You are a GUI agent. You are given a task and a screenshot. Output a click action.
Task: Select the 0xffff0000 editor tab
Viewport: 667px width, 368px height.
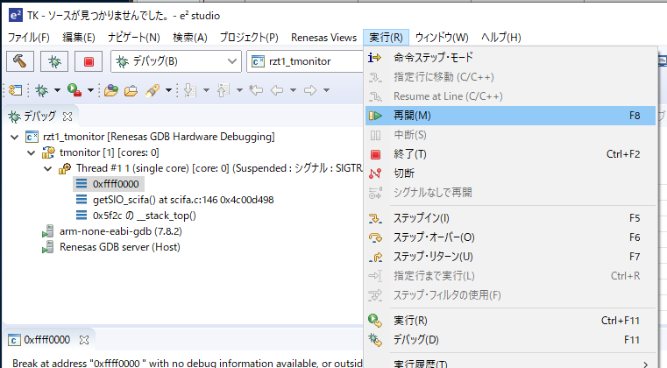pos(46,340)
